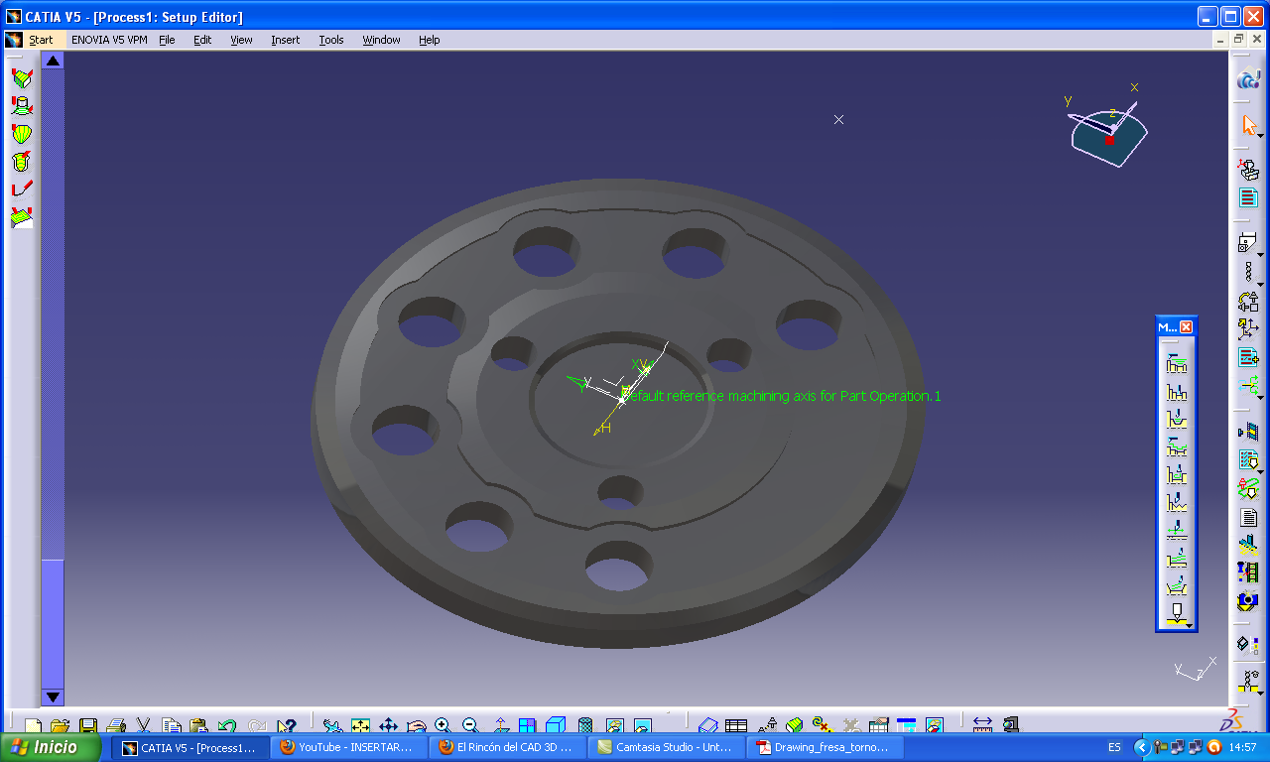This screenshot has height=762, width=1270.
Task: Open the View menu
Action: 242,40
